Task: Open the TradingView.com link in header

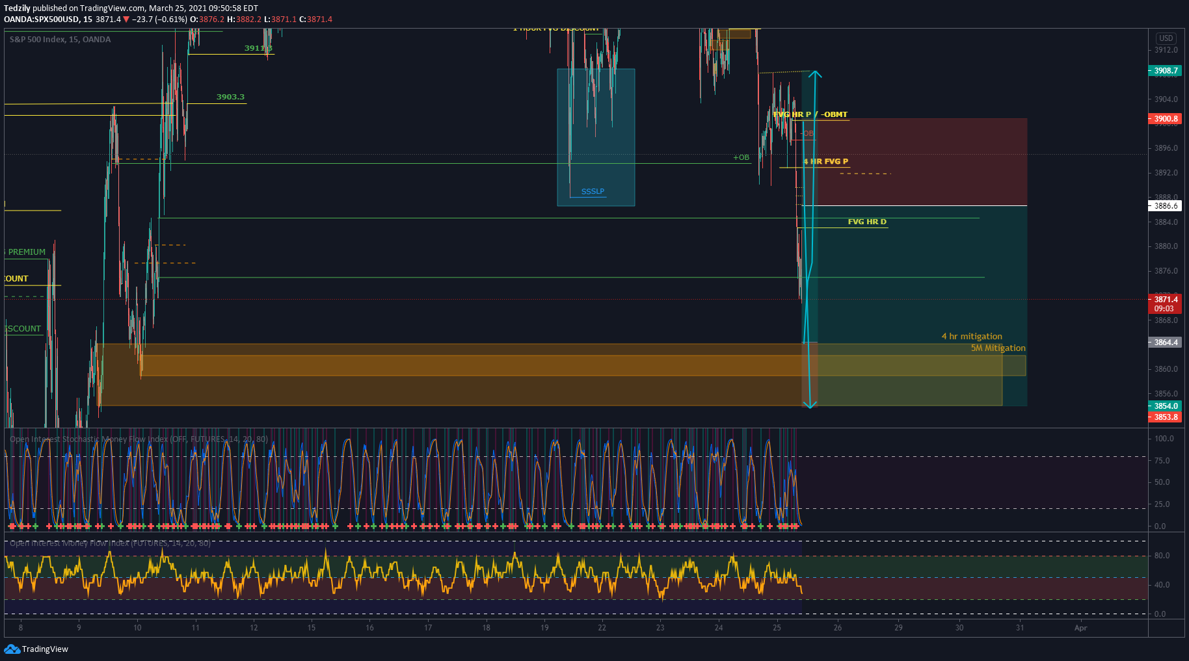Action: point(112,8)
